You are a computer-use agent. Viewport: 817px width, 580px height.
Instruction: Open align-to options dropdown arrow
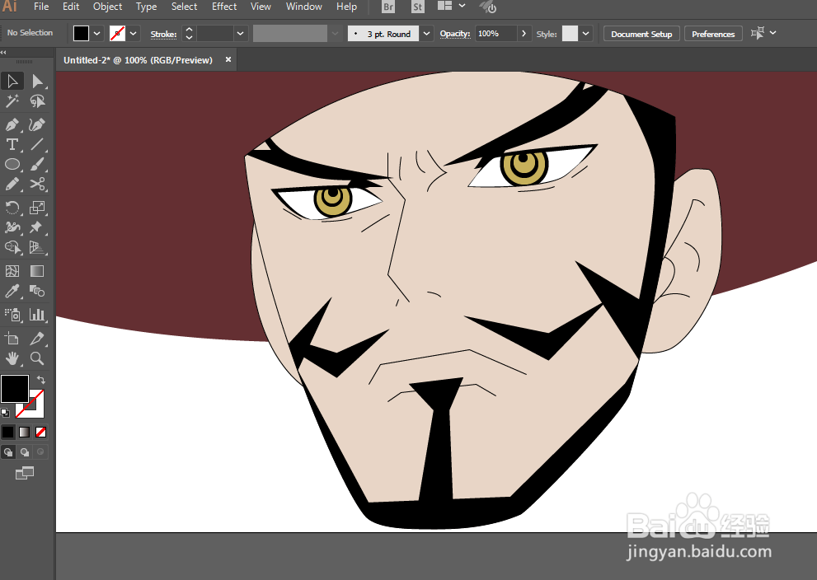click(x=773, y=33)
